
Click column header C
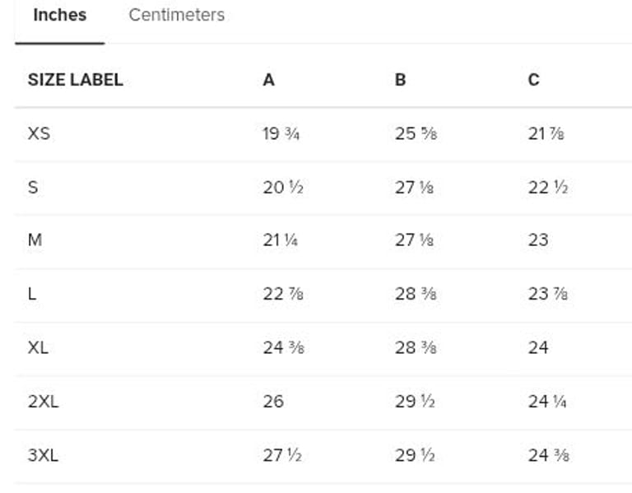pos(533,80)
